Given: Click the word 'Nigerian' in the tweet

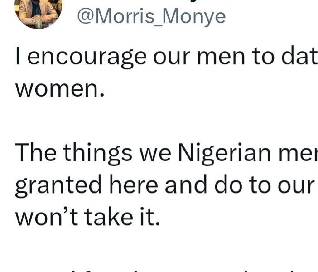Looking at the screenshot, I should (x=224, y=154).
